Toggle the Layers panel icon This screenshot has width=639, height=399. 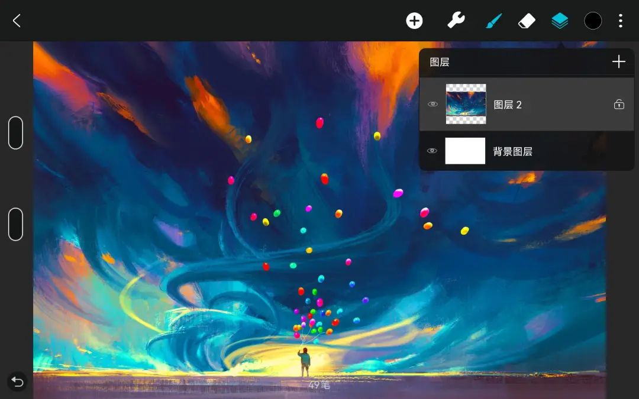pyautogui.click(x=560, y=21)
